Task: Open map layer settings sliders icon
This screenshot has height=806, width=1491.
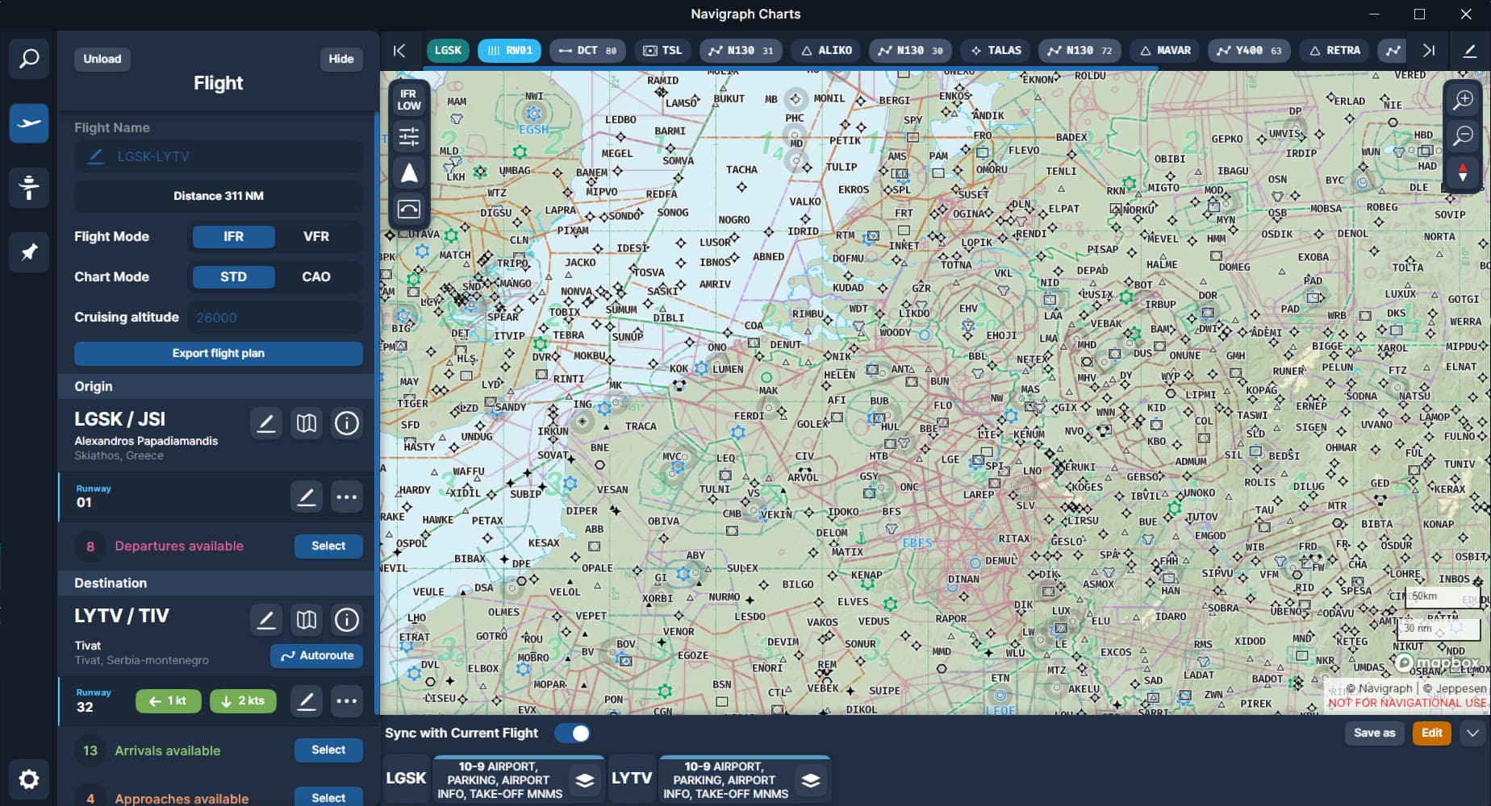Action: pyautogui.click(x=409, y=136)
